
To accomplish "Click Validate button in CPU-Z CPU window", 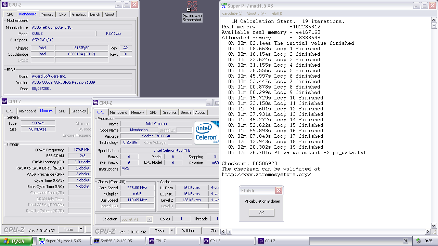I will click(x=189, y=231).
